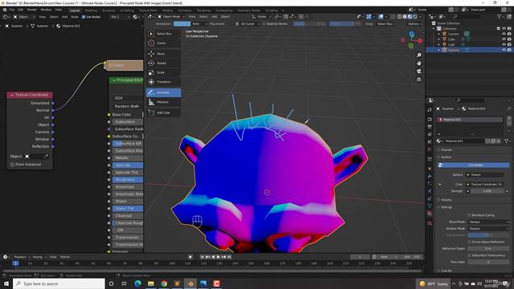Screen dimensions: 514x289
Task: Toggle Stabilize Stroke checkbox
Action: coord(264,24)
